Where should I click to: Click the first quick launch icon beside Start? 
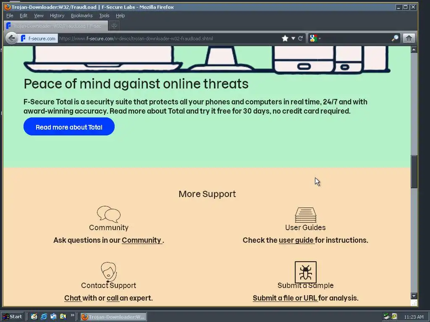(34, 317)
